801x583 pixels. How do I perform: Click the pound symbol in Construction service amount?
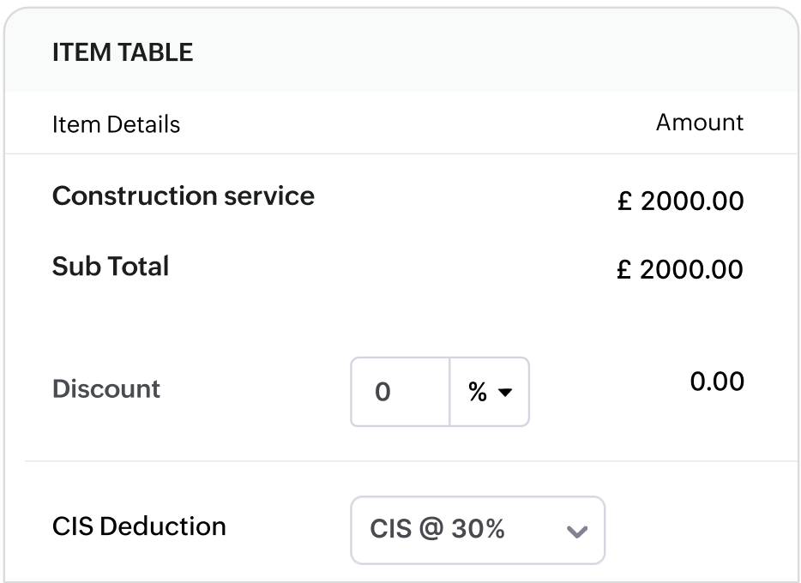pos(624,201)
